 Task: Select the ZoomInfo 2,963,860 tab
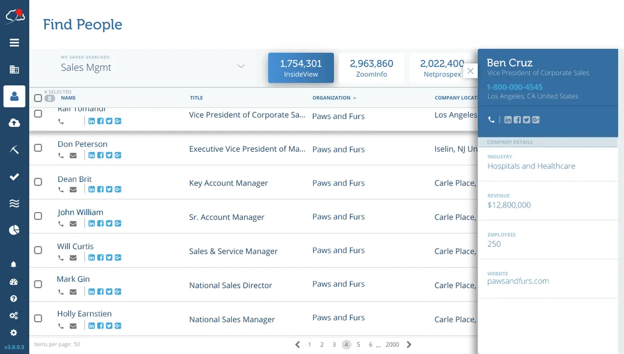371,68
